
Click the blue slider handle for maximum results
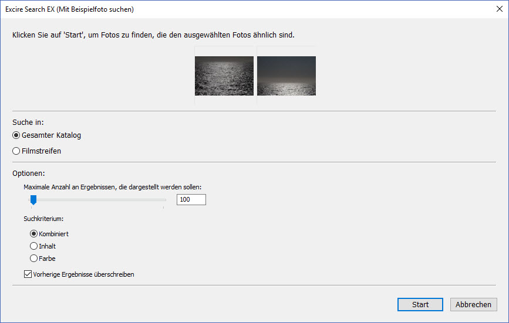click(x=33, y=200)
